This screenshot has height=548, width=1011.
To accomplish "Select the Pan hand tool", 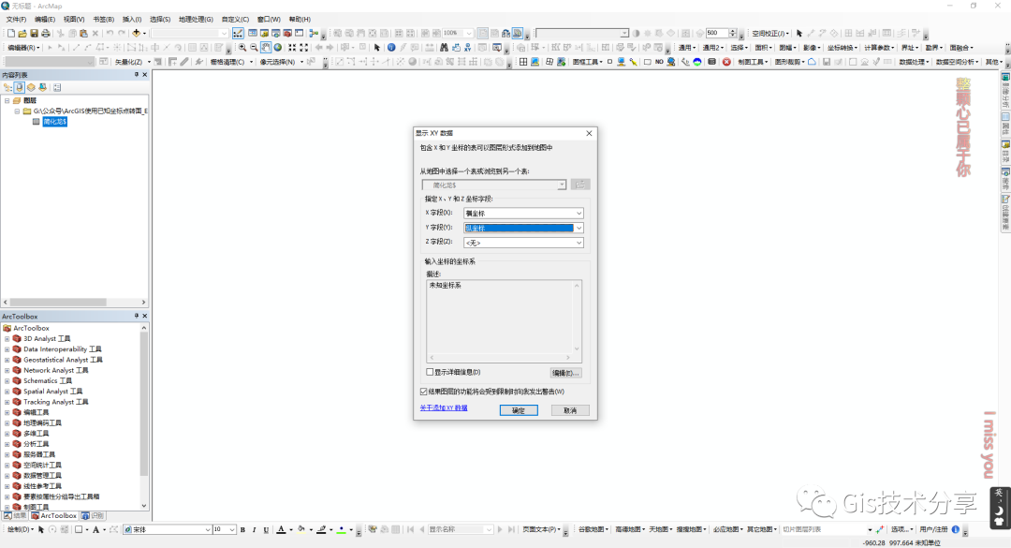I will 266,47.
